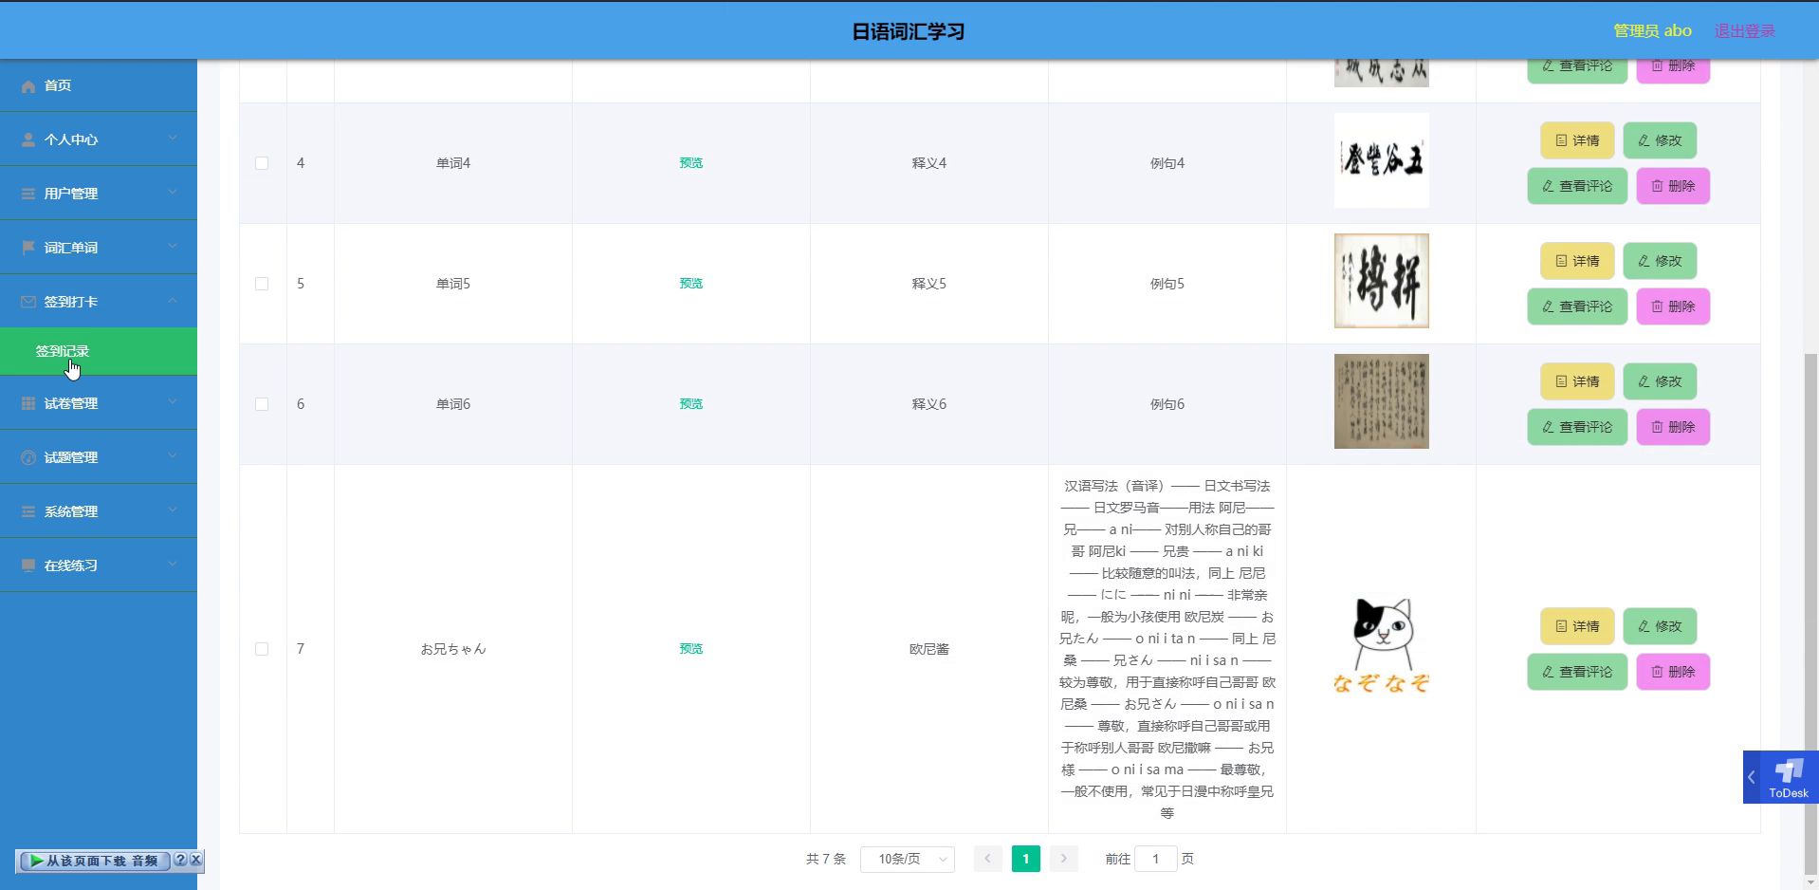Click the vertical page scrollbar
The width and height of the screenshot is (1819, 890).
[x=1810, y=615]
